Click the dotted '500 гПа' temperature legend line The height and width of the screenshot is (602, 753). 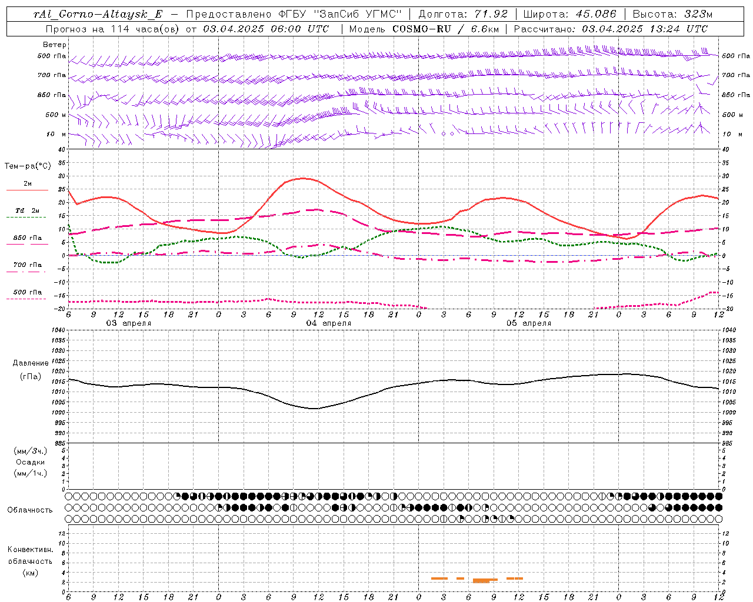[26, 299]
